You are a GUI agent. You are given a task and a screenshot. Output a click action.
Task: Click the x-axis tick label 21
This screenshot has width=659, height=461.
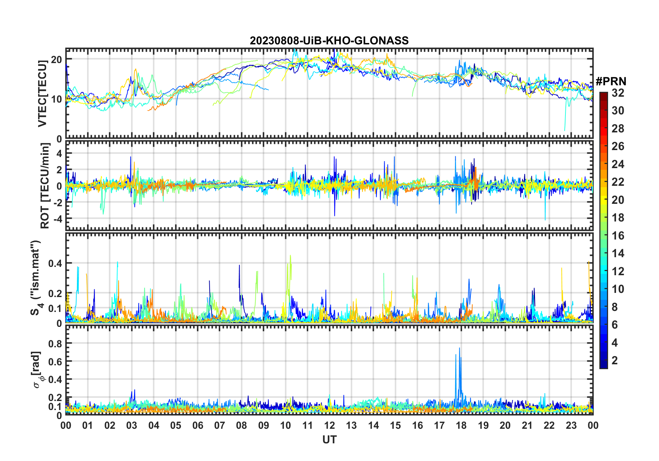click(527, 425)
